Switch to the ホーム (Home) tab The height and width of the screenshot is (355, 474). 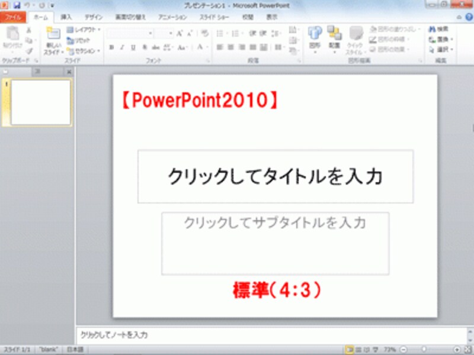coord(40,18)
